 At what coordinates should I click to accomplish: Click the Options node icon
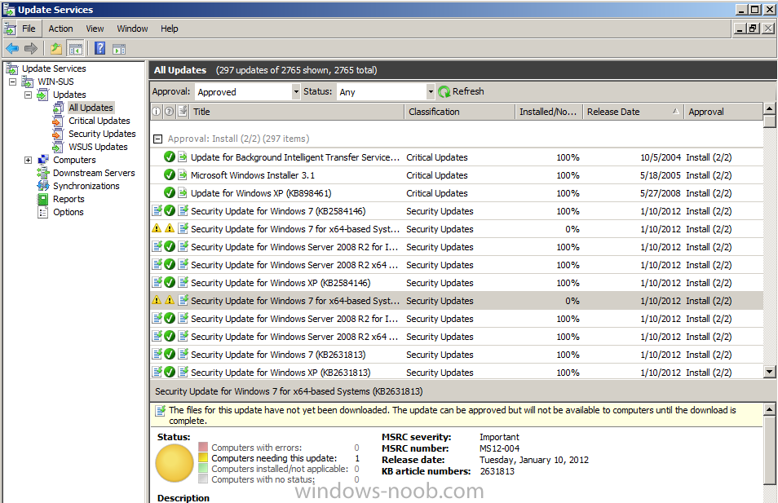pos(43,212)
